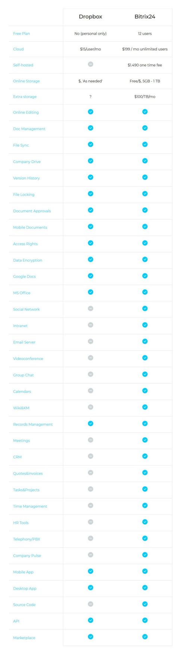Click the Time Management feature label
The width and height of the screenshot is (177, 654).
pyautogui.click(x=30, y=506)
